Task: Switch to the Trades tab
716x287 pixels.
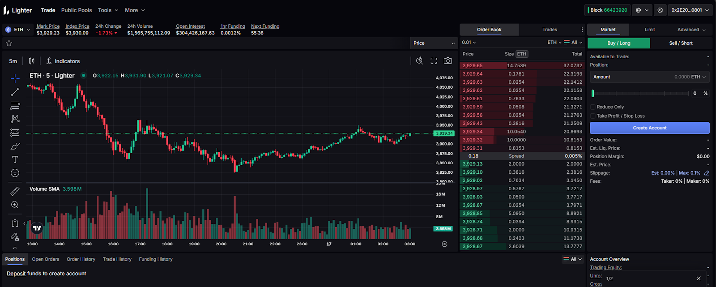Action: (x=550, y=30)
